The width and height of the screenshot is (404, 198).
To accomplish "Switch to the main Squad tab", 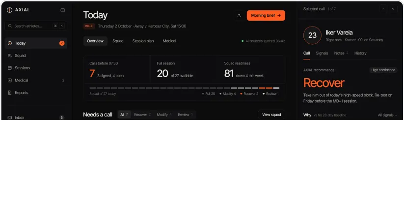I will [118, 41].
